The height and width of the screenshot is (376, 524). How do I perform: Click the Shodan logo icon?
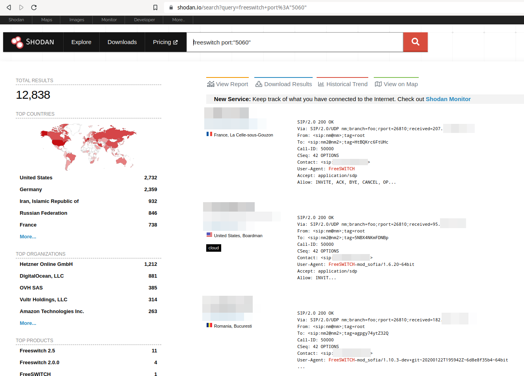tap(17, 42)
